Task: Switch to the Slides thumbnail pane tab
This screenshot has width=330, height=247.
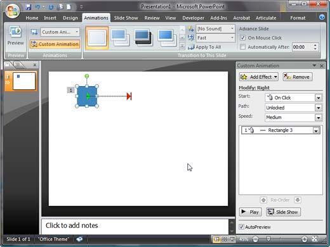Action: pos(8,65)
